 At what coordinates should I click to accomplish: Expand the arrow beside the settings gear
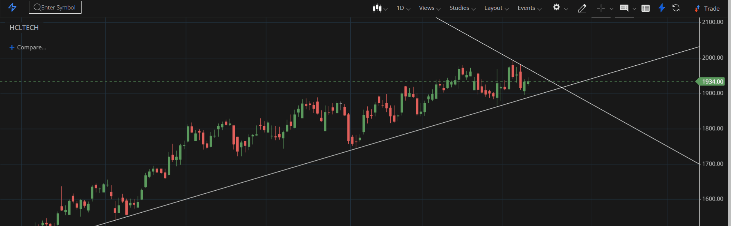(566, 9)
